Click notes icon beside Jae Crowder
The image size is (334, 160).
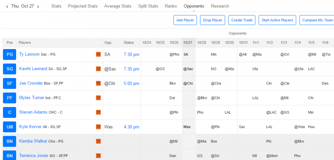point(98,83)
